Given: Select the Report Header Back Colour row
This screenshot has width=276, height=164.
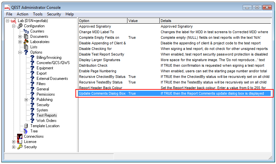Looking at the screenshot, I should 100,88.
